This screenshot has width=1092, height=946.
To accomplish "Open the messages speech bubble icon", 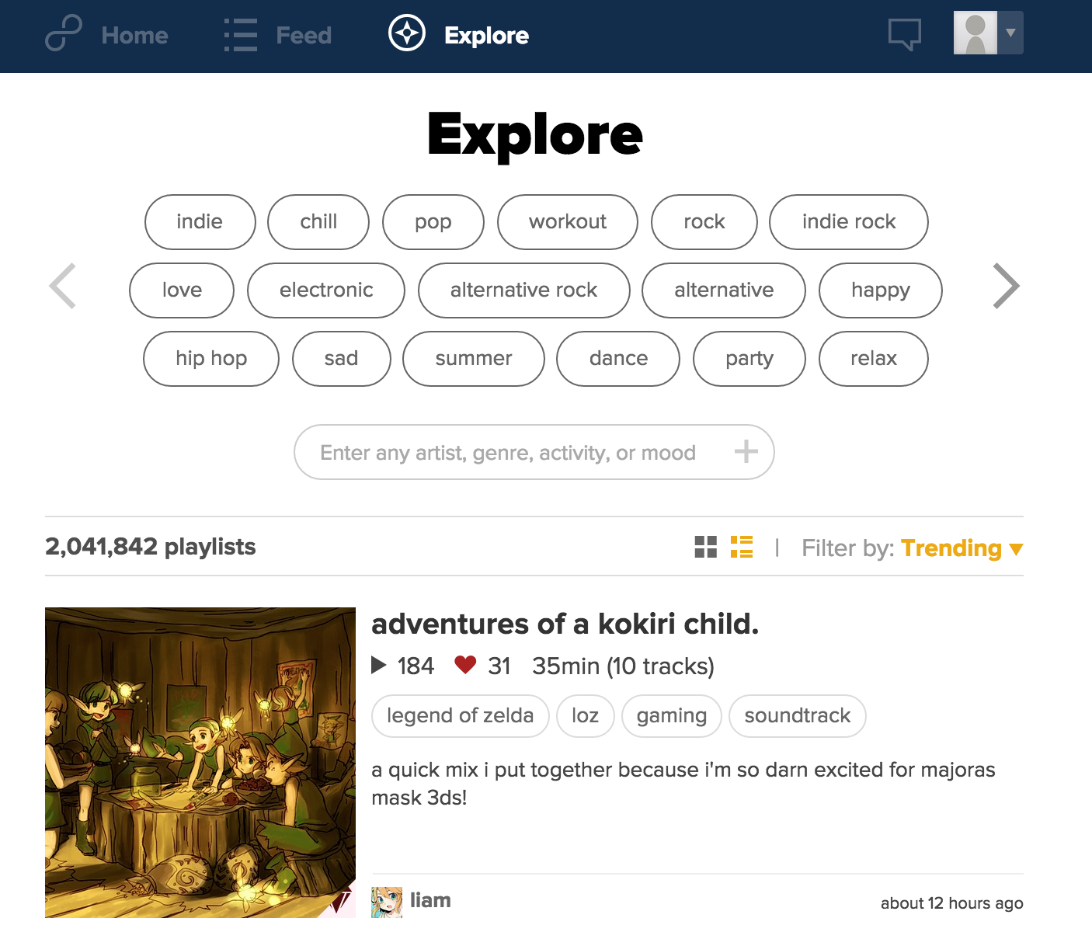I will [904, 34].
